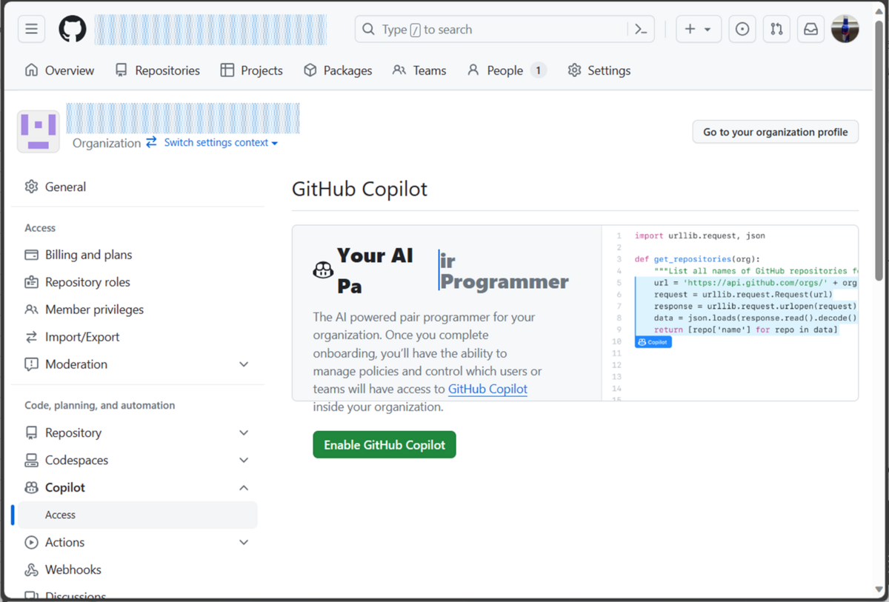Image resolution: width=889 pixels, height=602 pixels.
Task: Open Member privileges settings
Action: coord(93,309)
